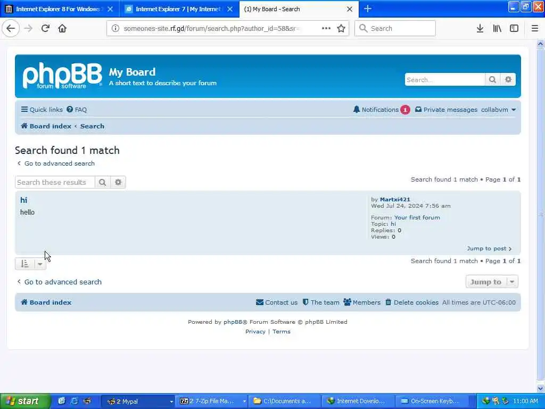Focus the browser Search box
Screen dimensions: 545x409
395,29
